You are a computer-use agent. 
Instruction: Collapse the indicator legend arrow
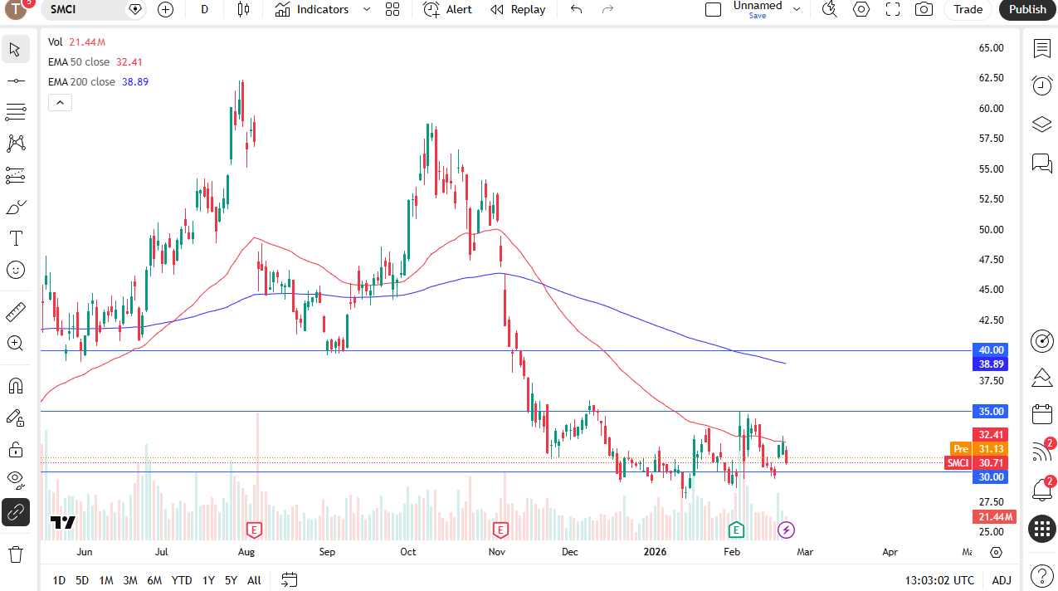pos(60,103)
